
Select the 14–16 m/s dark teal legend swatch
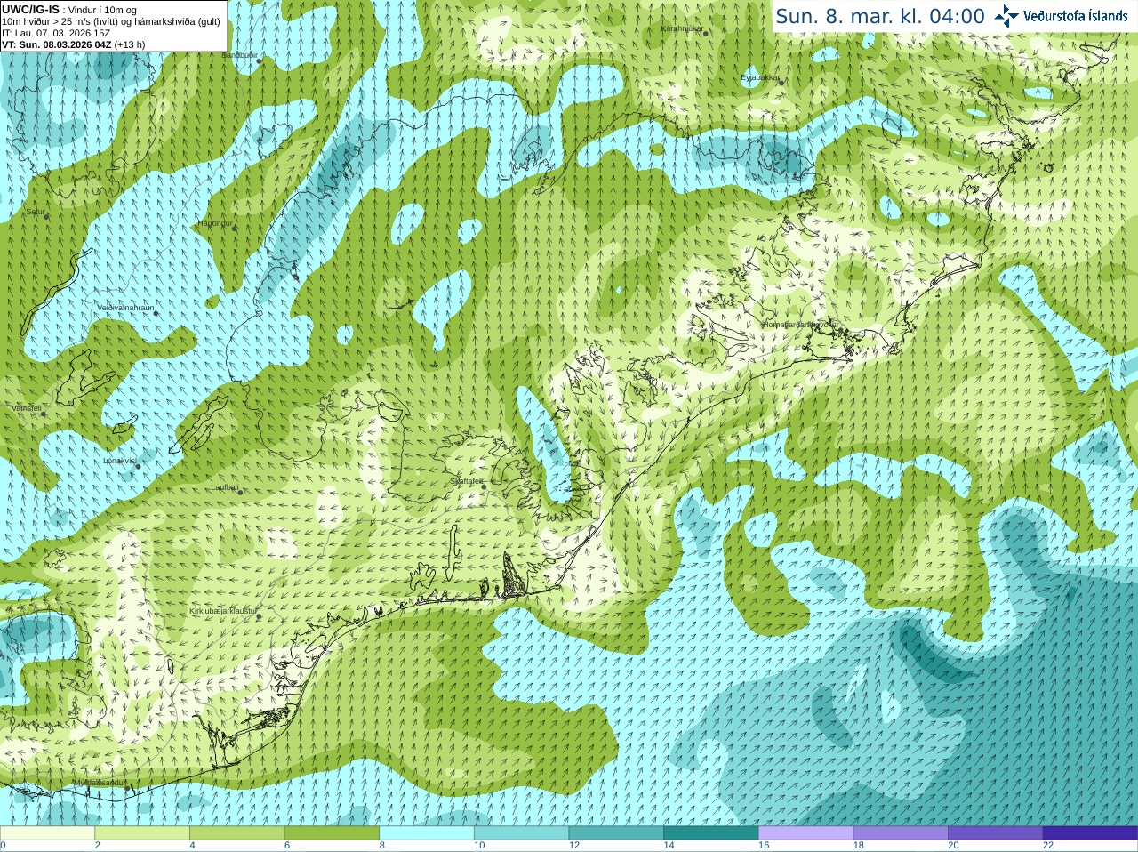click(x=711, y=833)
